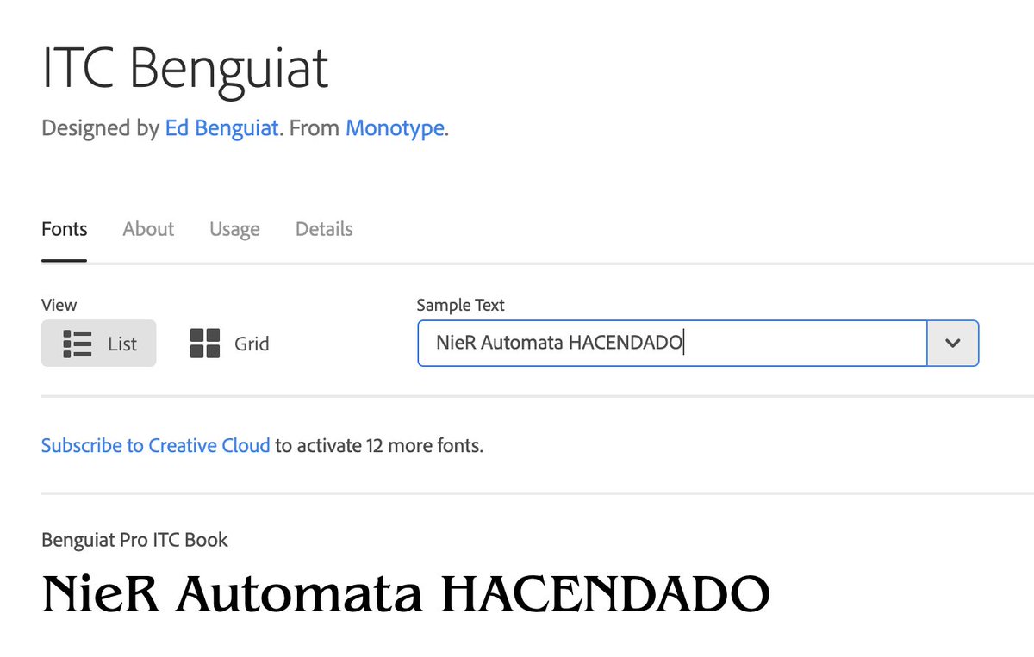Expand the Sample Text dropdown arrow
The image size is (1034, 657).
952,344
